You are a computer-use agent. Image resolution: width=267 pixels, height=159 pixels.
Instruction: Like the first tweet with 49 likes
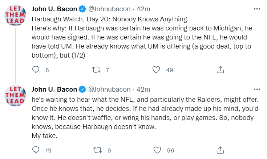point(156,70)
